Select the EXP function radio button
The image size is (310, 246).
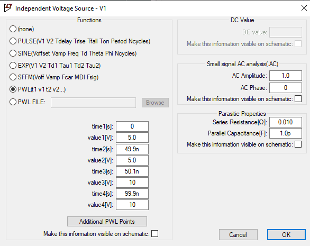tap(13, 65)
